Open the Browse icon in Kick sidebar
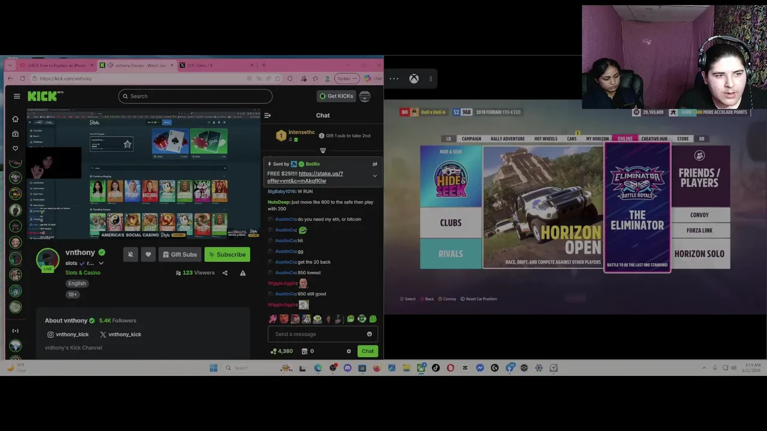This screenshot has width=767, height=431. coord(16,133)
